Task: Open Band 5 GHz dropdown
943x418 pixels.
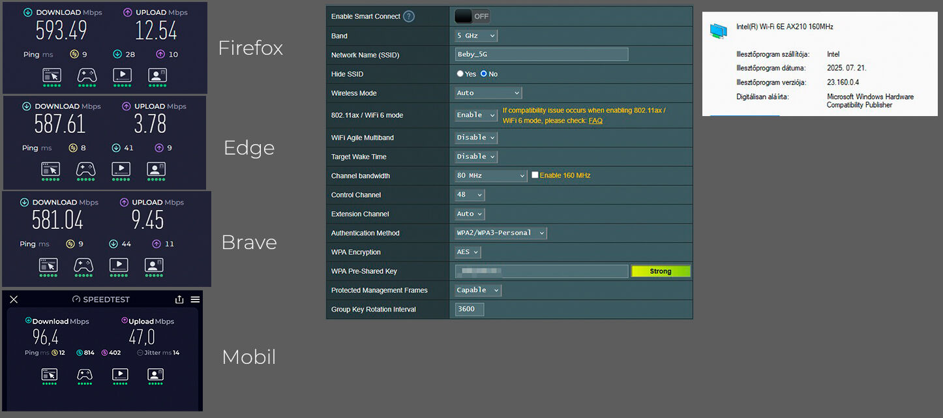Action: coord(476,36)
